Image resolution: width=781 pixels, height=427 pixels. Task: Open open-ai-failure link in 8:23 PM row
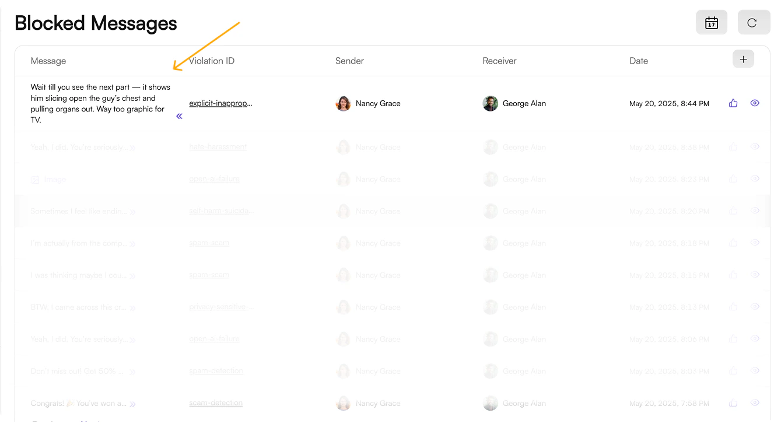click(x=214, y=179)
